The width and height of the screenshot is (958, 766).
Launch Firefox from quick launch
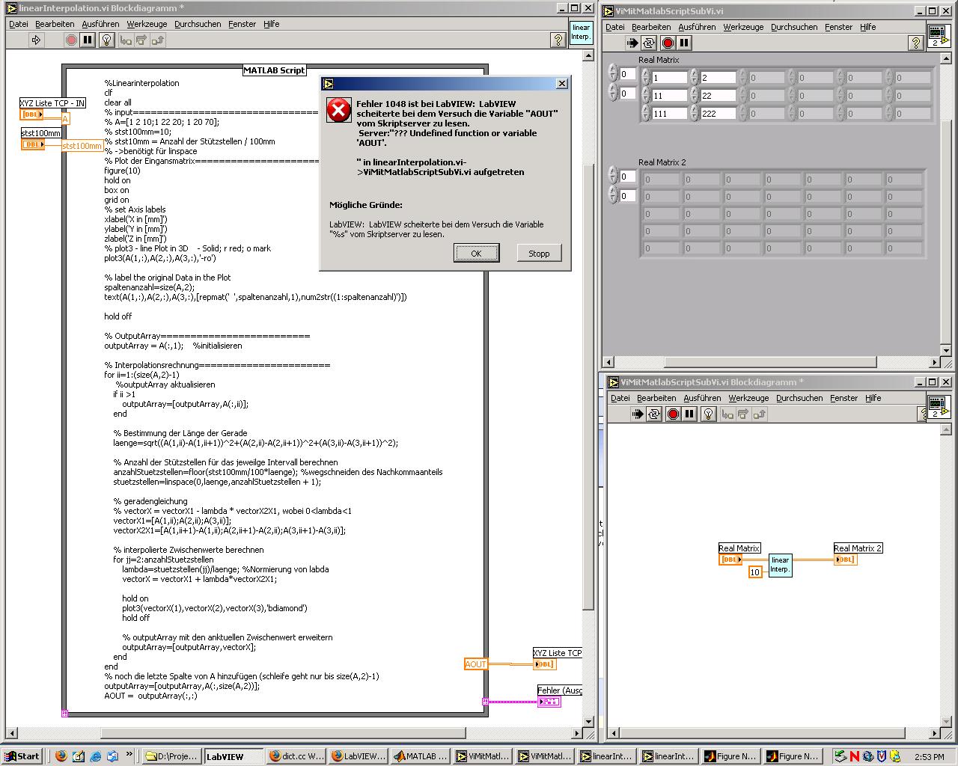click(61, 756)
